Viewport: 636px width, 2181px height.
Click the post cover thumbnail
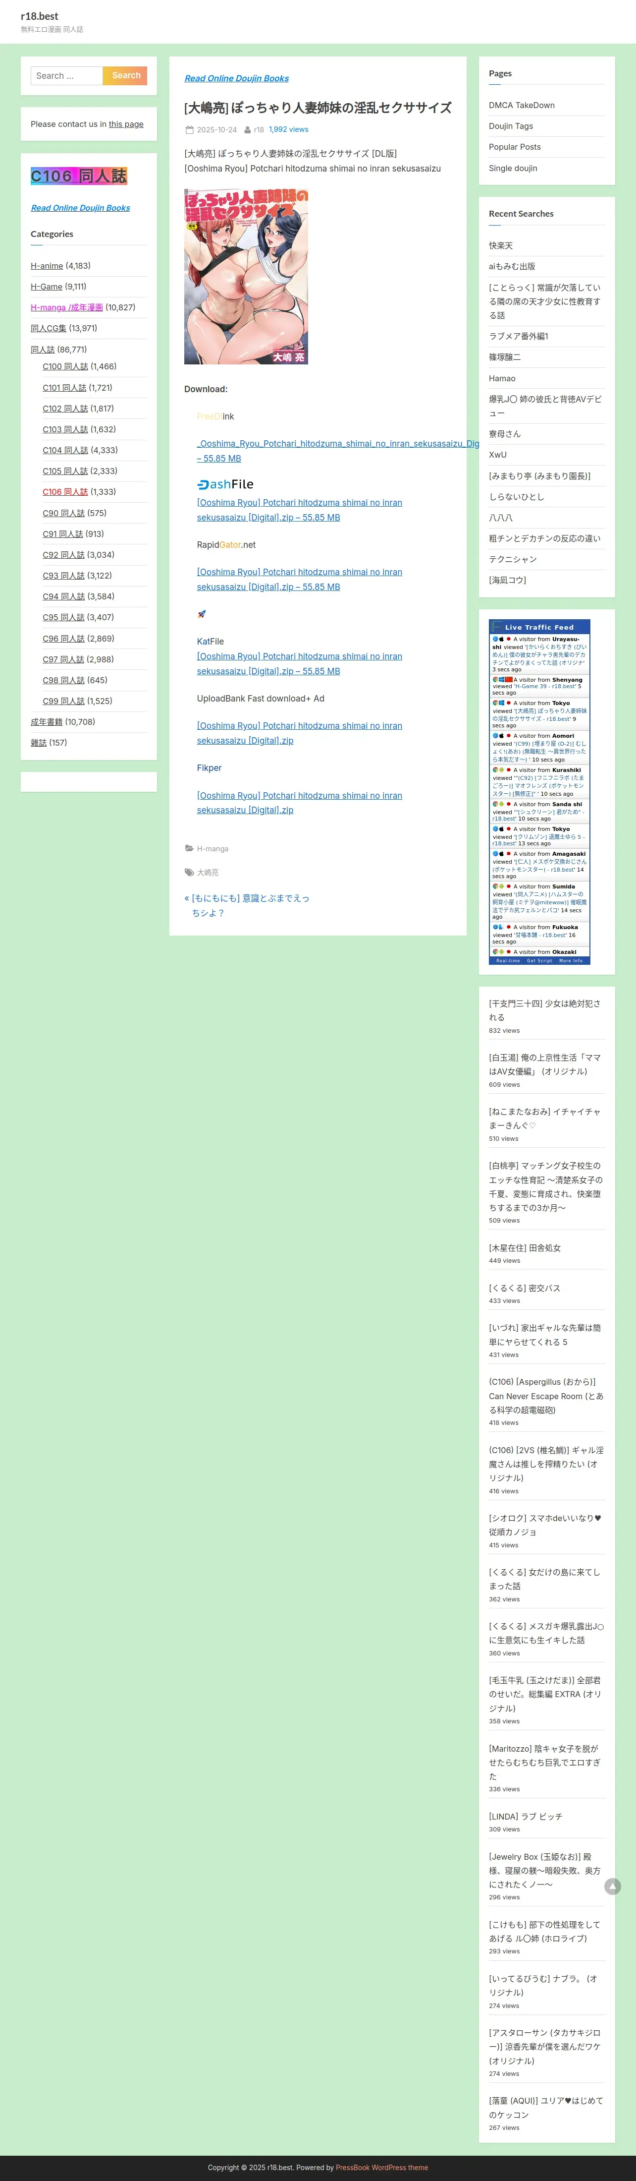pyautogui.click(x=246, y=277)
